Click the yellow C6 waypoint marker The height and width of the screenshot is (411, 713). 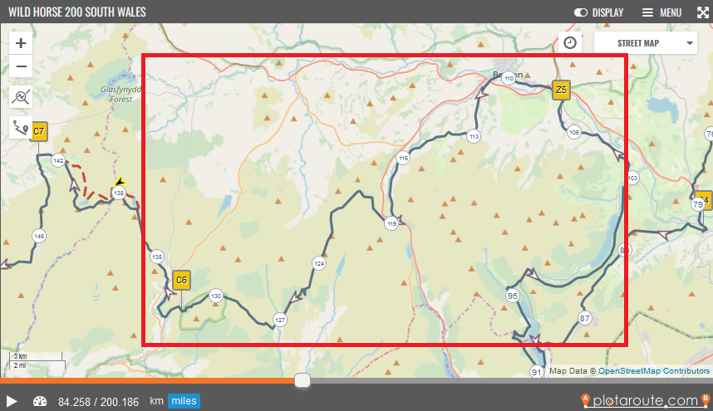tap(181, 280)
